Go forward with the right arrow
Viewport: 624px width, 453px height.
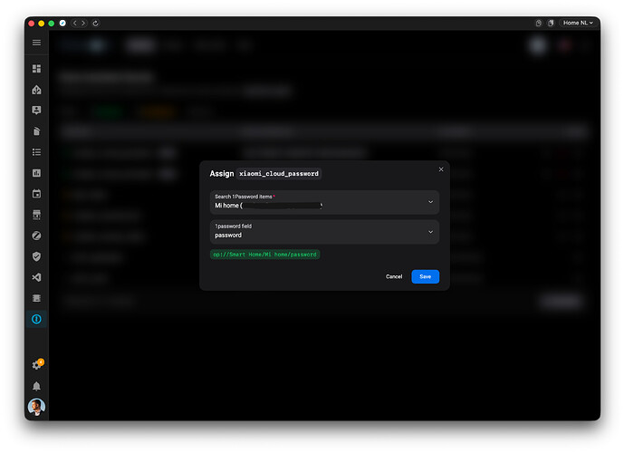(x=83, y=23)
